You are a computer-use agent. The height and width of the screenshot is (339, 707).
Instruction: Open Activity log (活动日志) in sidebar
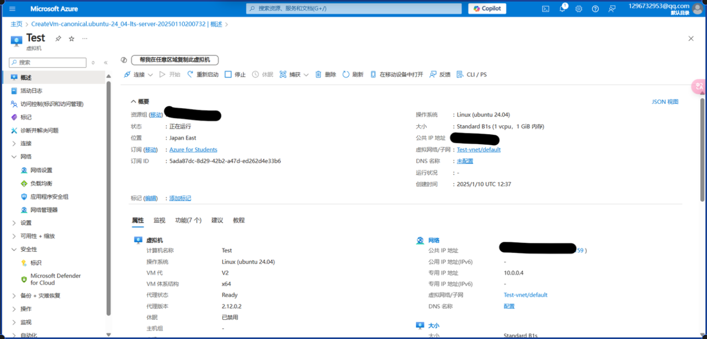pos(31,91)
